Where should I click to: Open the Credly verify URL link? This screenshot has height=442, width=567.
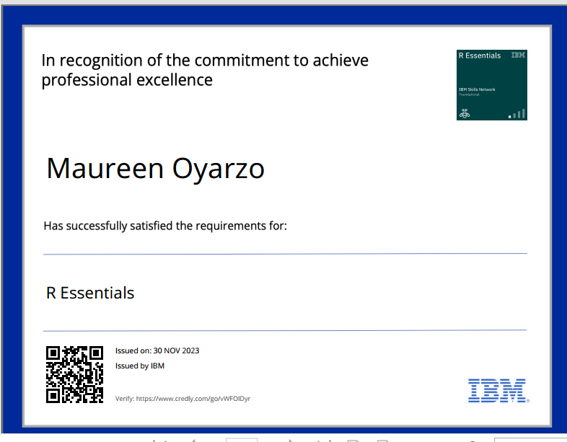(x=193, y=399)
